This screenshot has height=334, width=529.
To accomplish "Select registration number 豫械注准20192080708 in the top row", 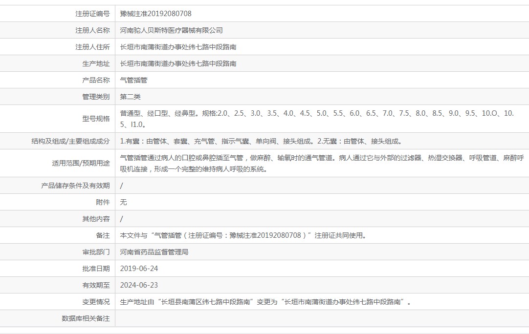I will [x=155, y=14].
